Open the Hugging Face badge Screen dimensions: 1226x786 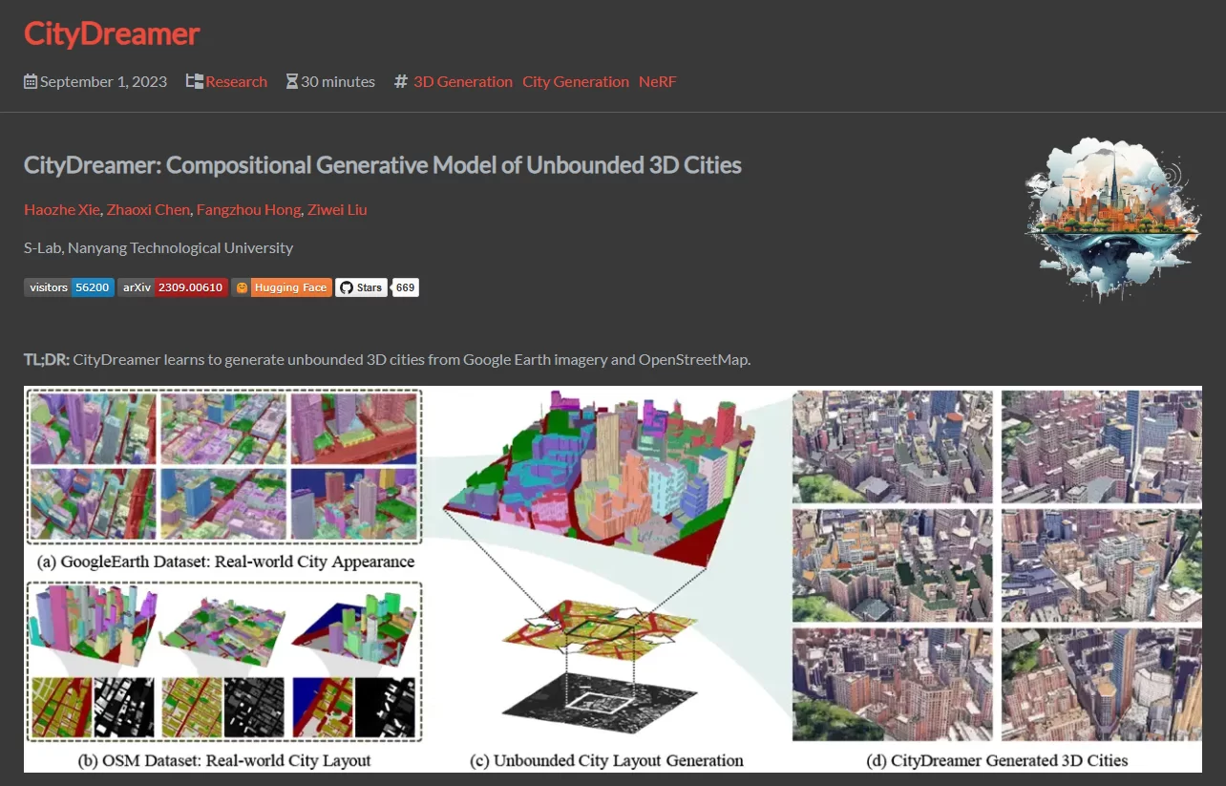(x=282, y=287)
